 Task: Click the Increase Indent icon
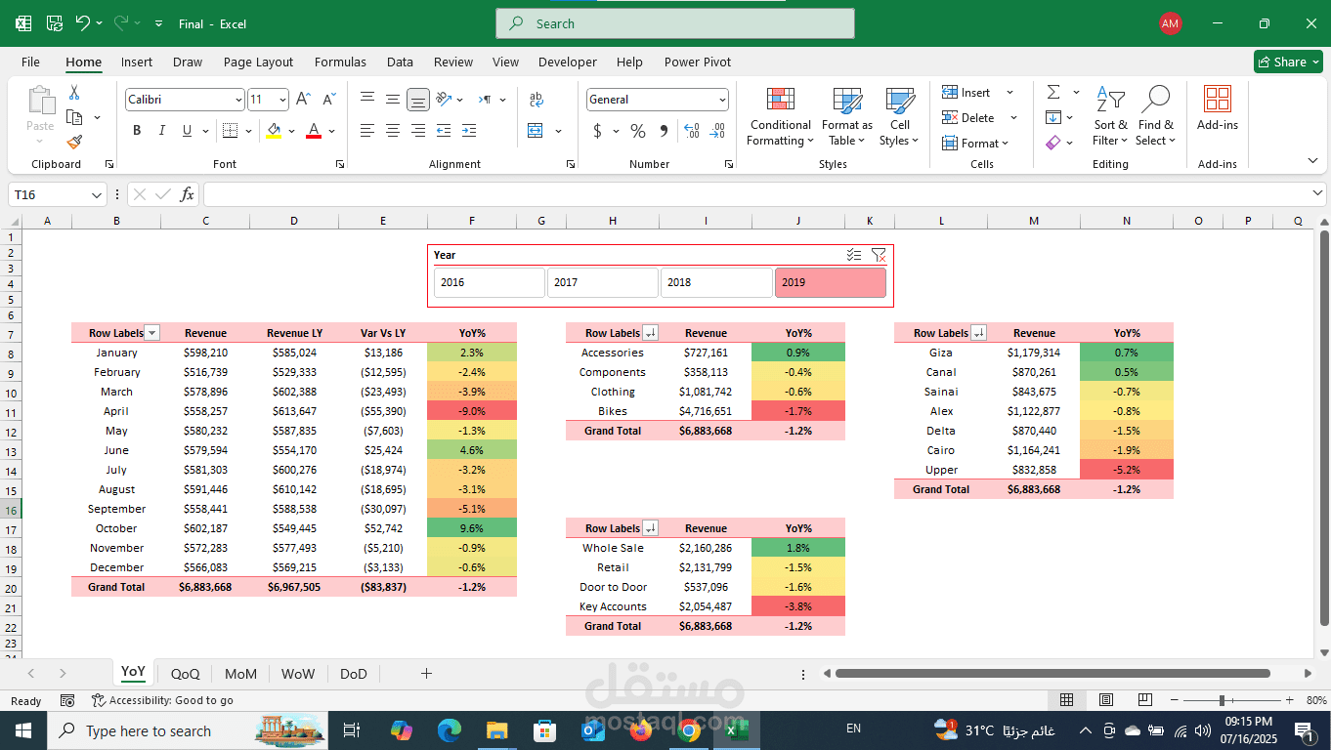coord(469,131)
